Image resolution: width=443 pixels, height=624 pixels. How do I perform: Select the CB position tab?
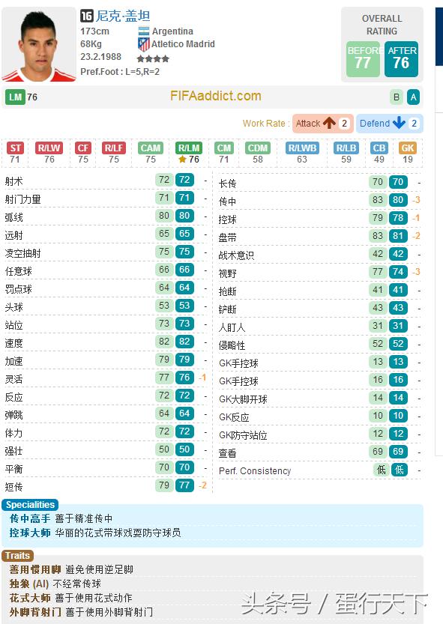tap(379, 148)
